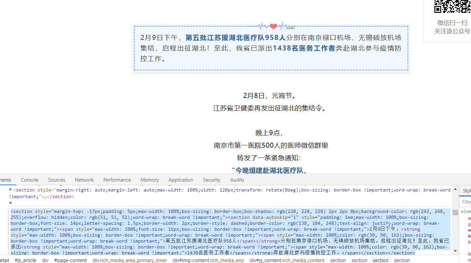Open the Memory panel
The width and height of the screenshot is (471, 263).
click(x=150, y=180)
